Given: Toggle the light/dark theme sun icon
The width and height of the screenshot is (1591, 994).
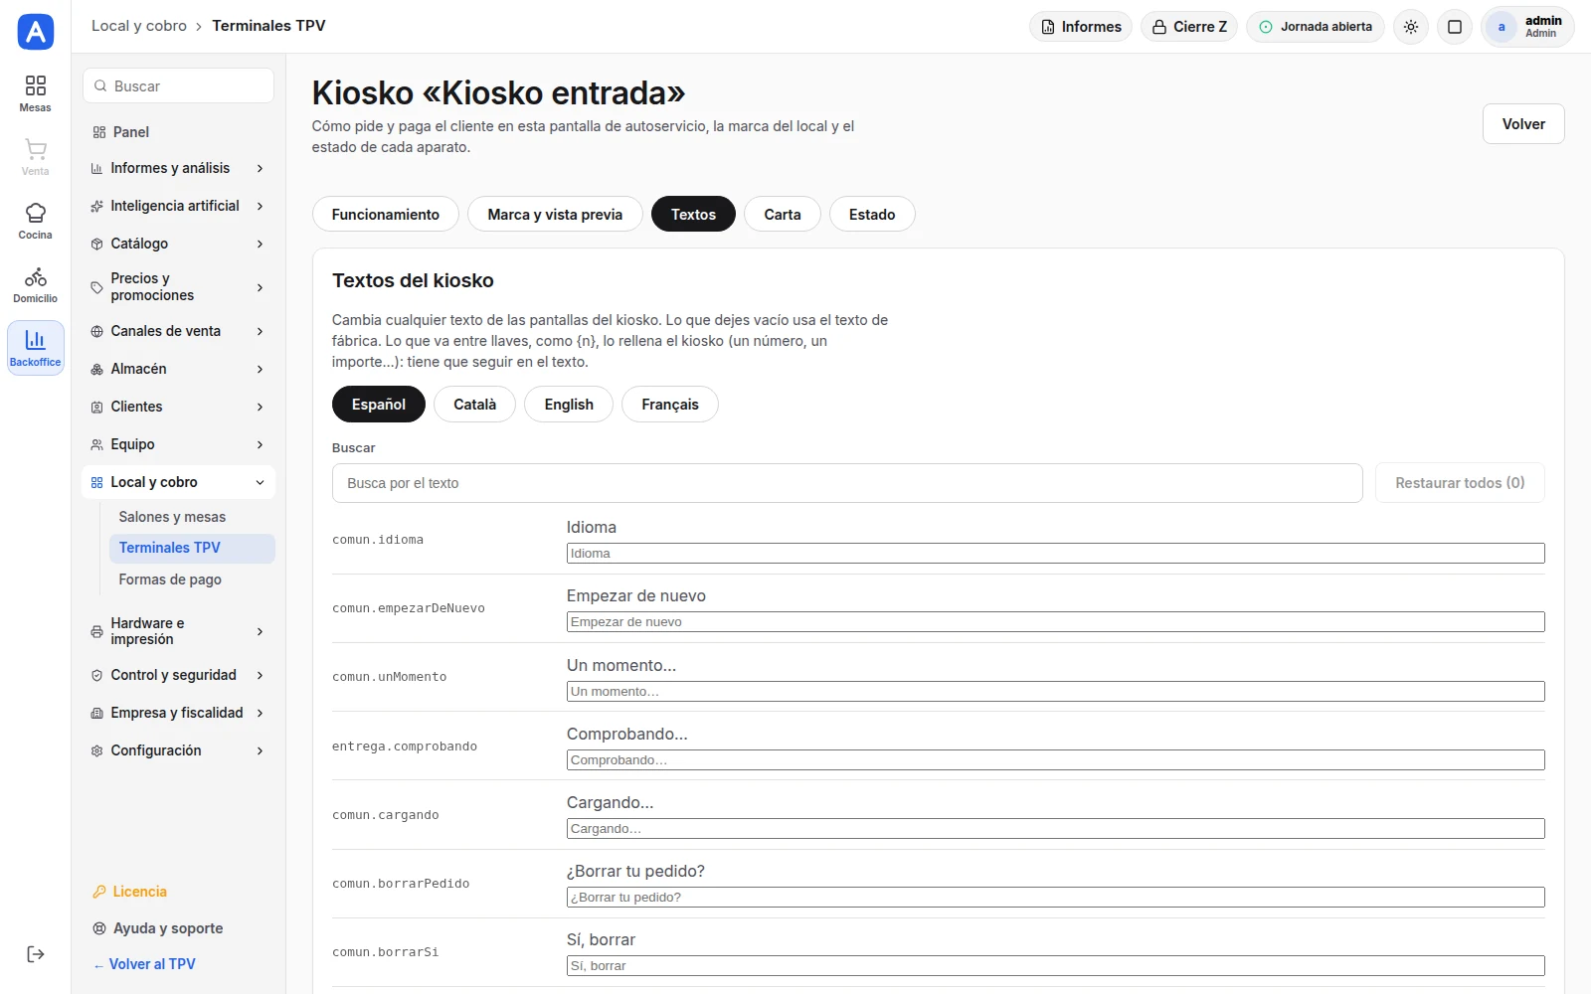Looking at the screenshot, I should pos(1411,27).
